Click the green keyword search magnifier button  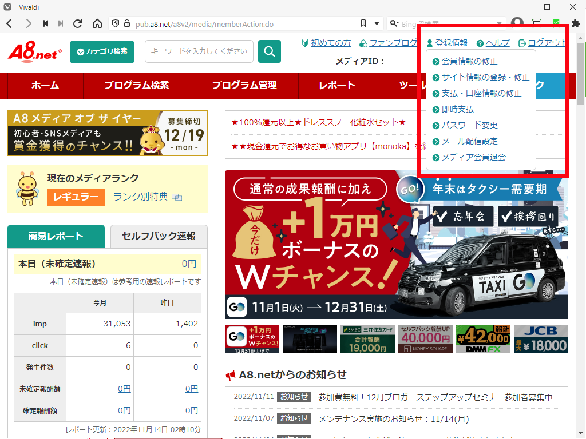click(270, 51)
